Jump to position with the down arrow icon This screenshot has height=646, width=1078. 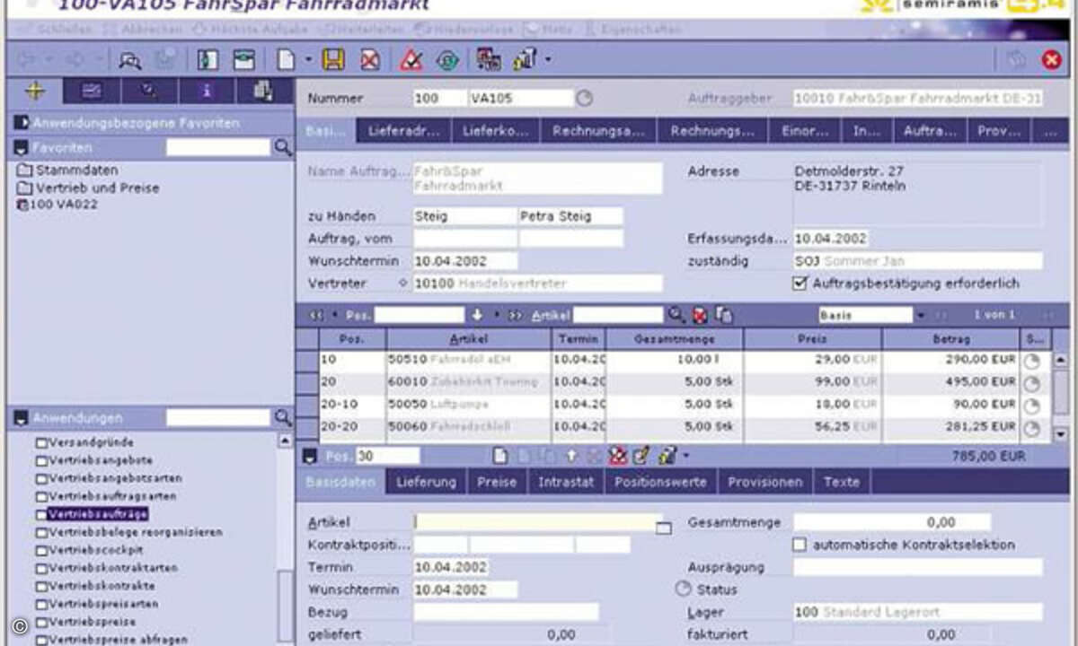[478, 315]
